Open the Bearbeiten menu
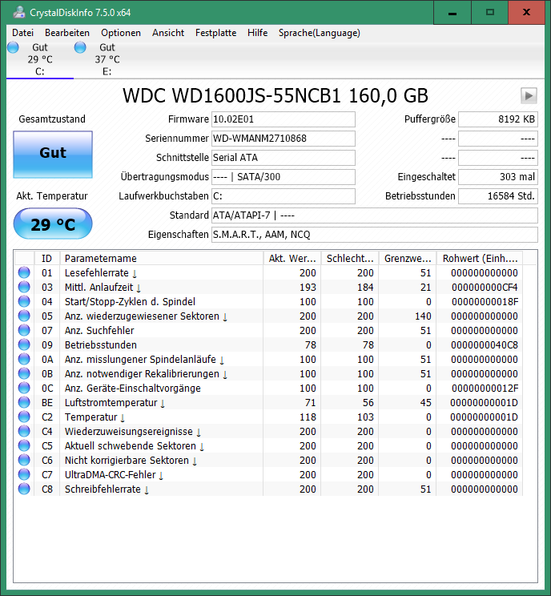551x596 pixels. tap(67, 33)
